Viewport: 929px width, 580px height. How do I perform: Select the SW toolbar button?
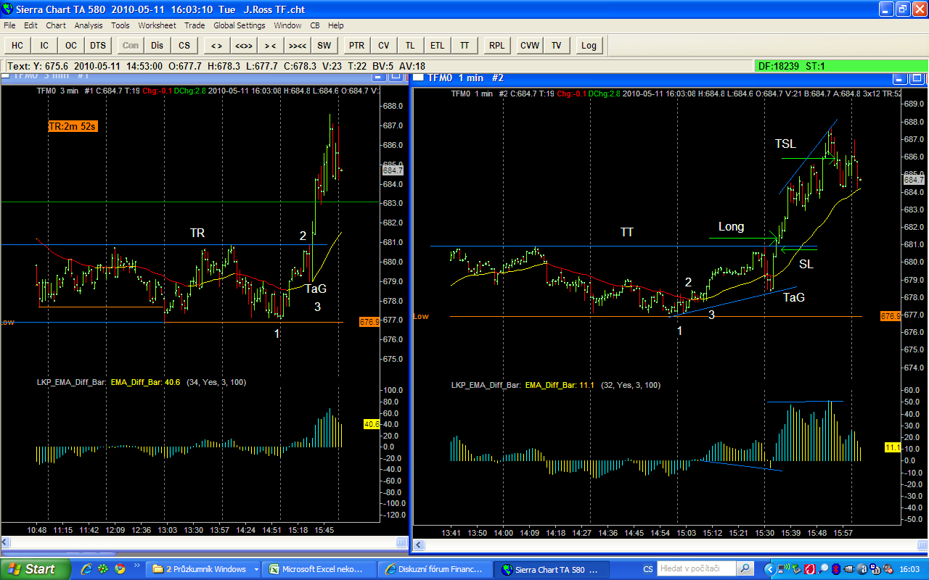(324, 46)
